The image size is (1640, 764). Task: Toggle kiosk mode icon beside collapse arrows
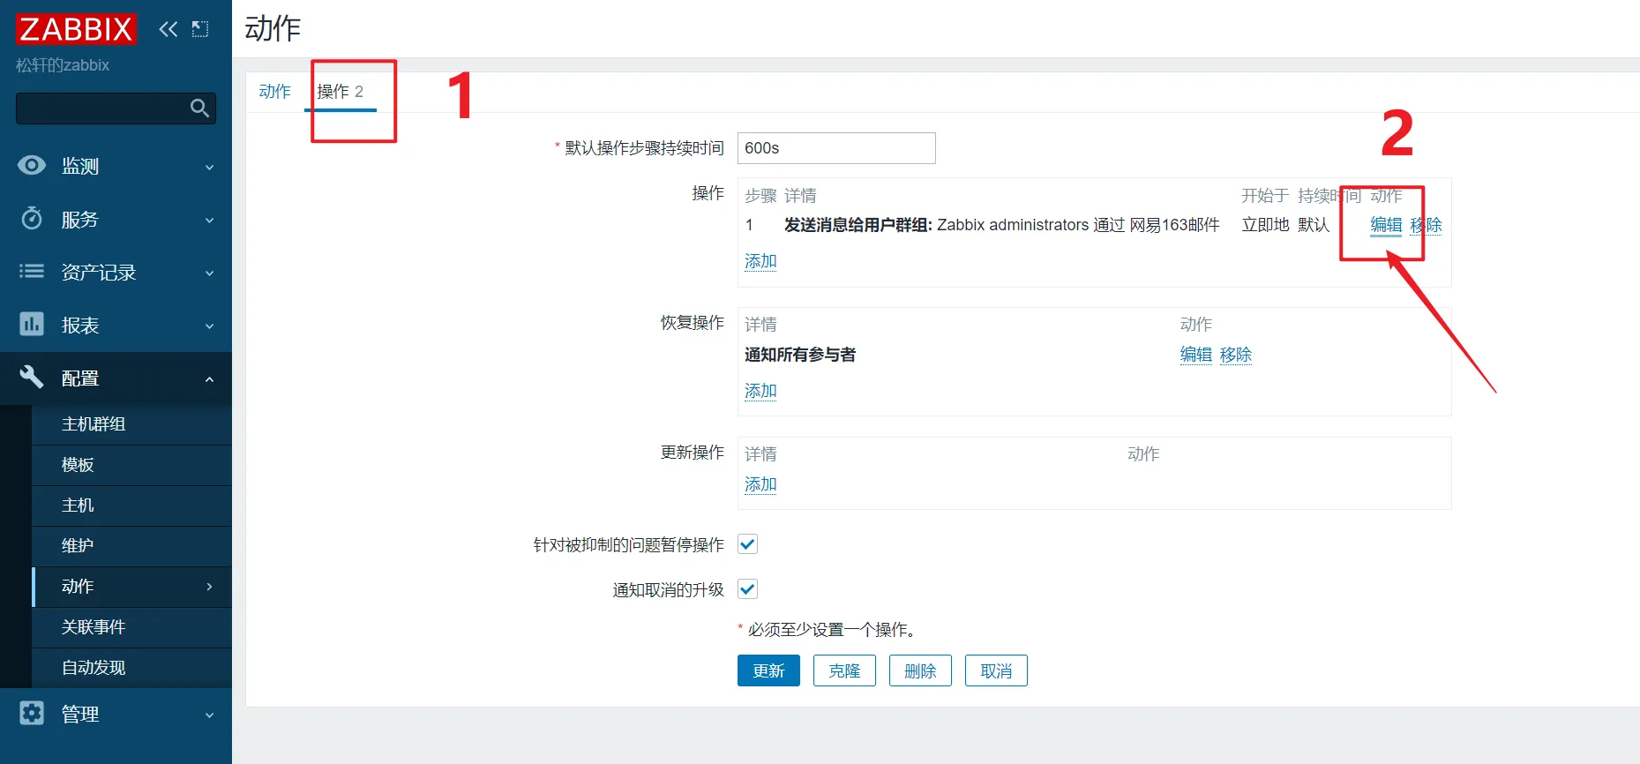(x=200, y=29)
